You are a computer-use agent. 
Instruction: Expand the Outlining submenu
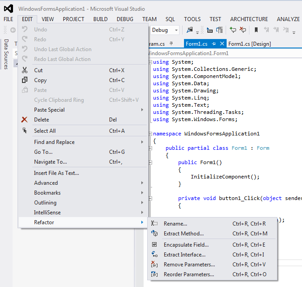(x=142, y=202)
